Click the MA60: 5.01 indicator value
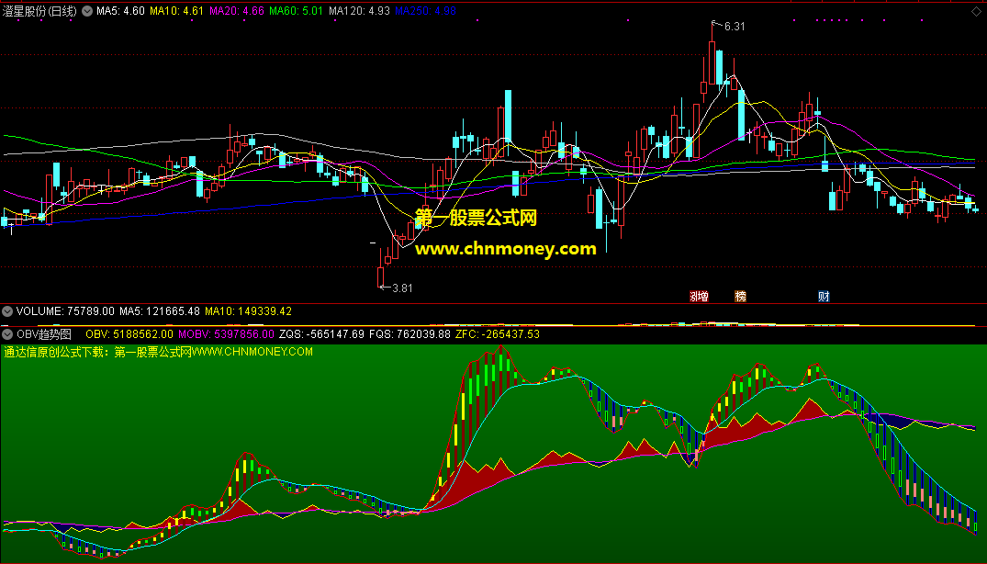 (296, 11)
